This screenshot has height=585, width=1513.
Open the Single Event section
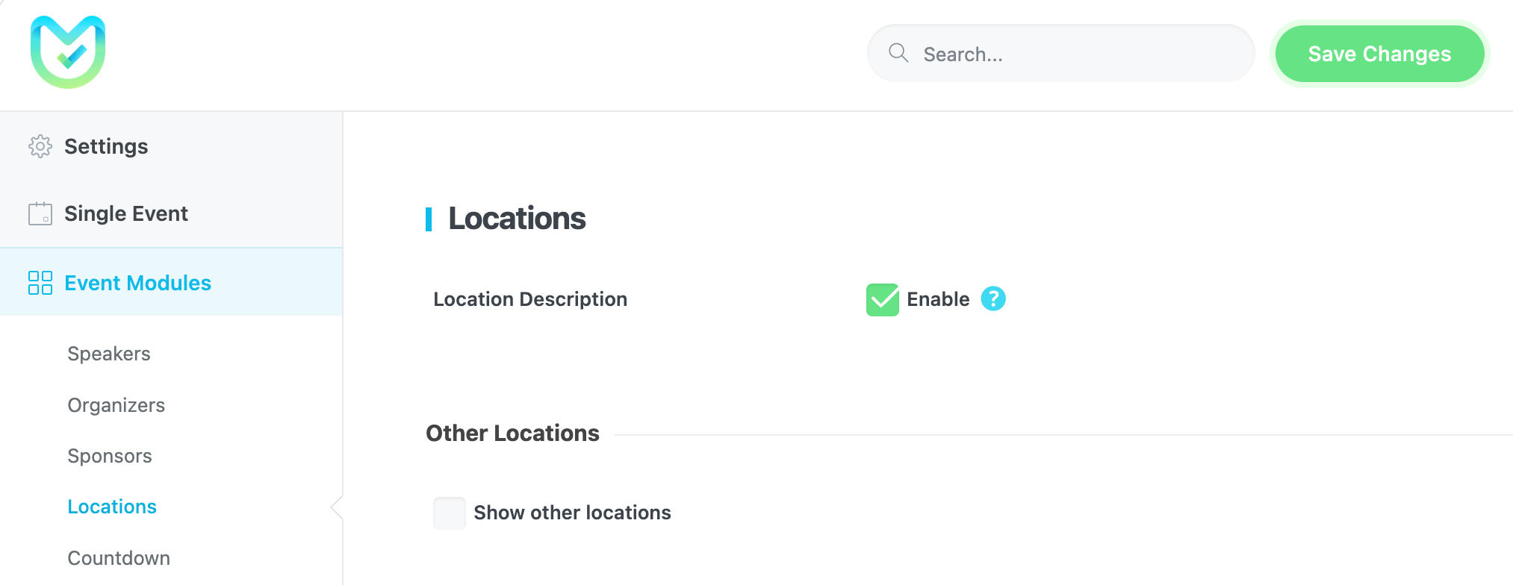click(x=125, y=213)
